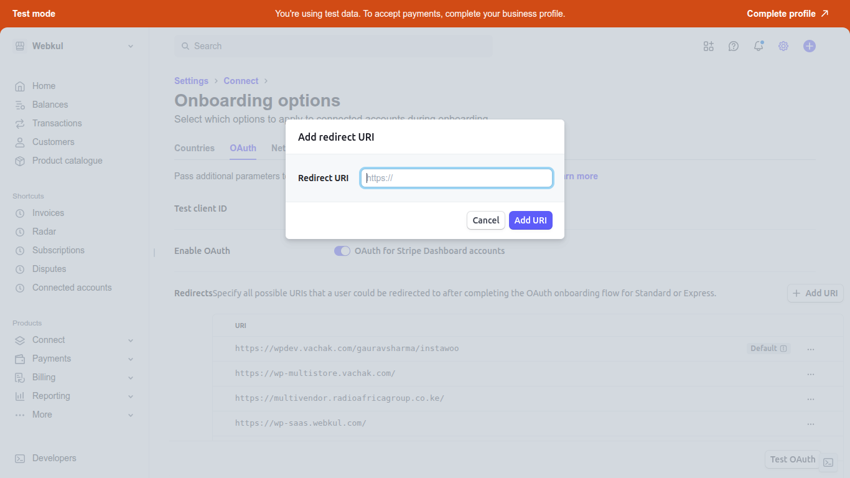Open the terminal icon beside Test OAuth
The width and height of the screenshot is (850, 478).
828,462
